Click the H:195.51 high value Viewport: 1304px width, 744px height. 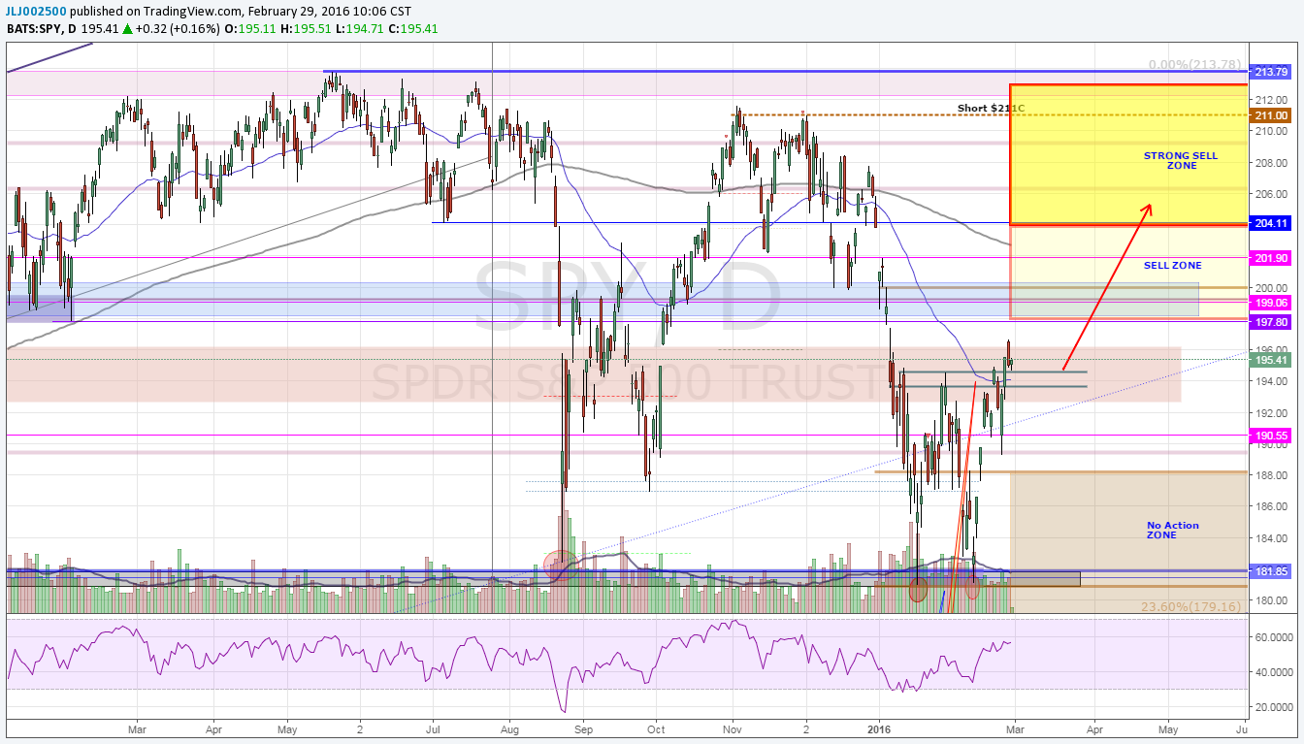304,29
